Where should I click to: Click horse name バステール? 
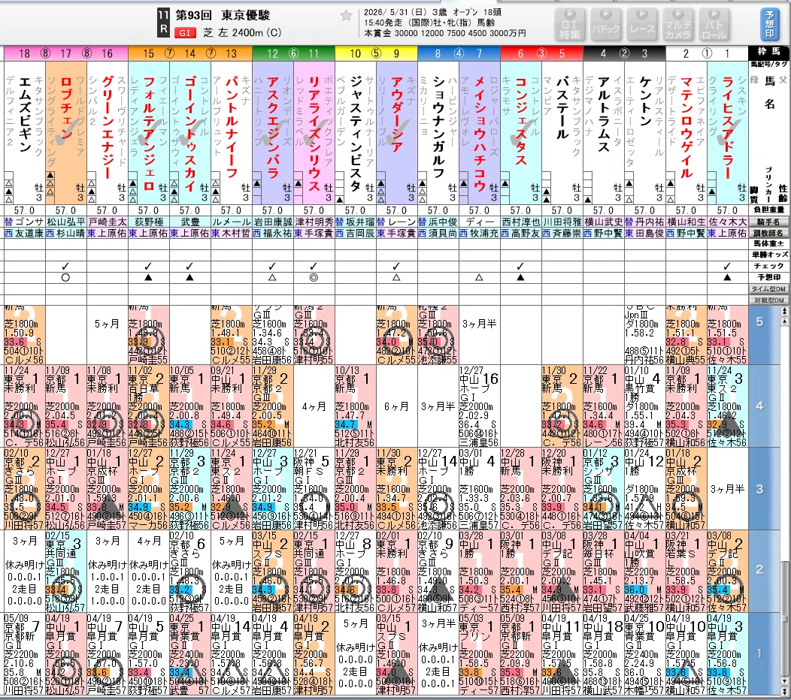click(x=562, y=108)
